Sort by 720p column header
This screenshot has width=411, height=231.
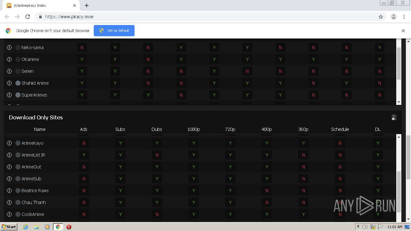click(230, 129)
